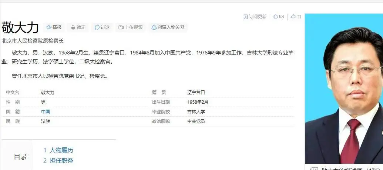Click the 创建人物关系 button label
The width and height of the screenshot is (383, 170).
coord(171,27)
